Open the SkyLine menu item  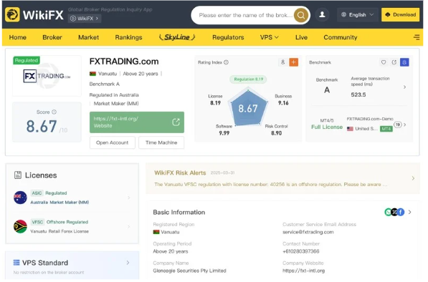point(177,37)
